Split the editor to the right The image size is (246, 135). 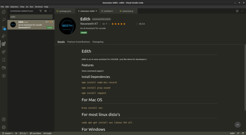[x=237, y=11]
